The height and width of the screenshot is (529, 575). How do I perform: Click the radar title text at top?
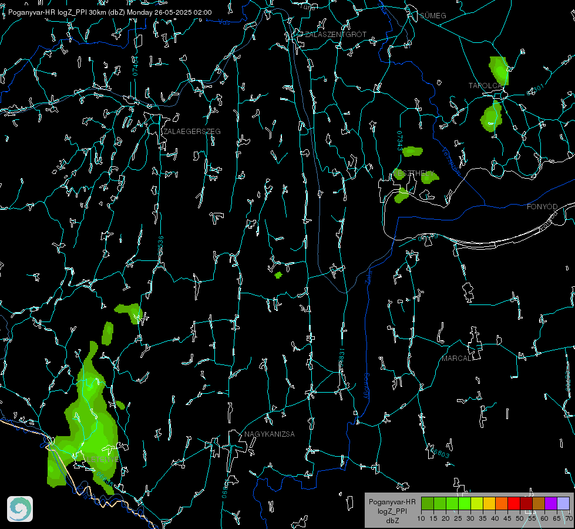pos(110,12)
